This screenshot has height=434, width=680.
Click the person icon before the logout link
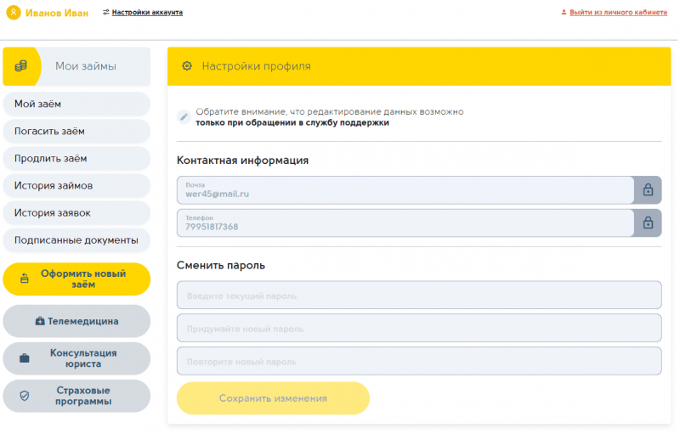point(564,12)
